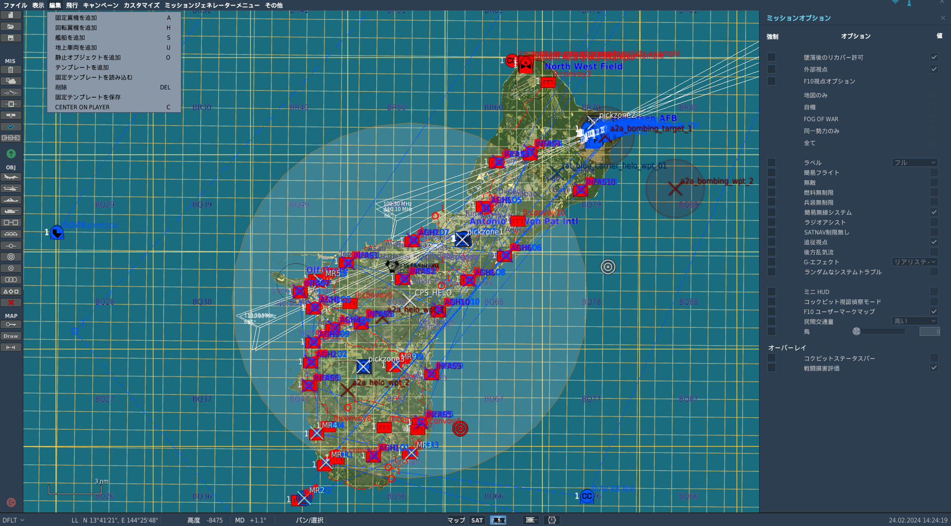Image resolution: width=951 pixels, height=526 pixels.
Task: Select the bridge-shaped template icon under OBJ
Action: click(11, 234)
